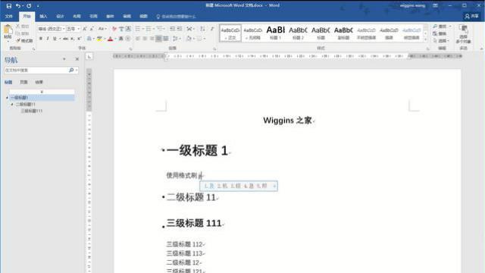Screen dimensions: 485x273
Task: Click the Share button
Action: coord(471,16)
